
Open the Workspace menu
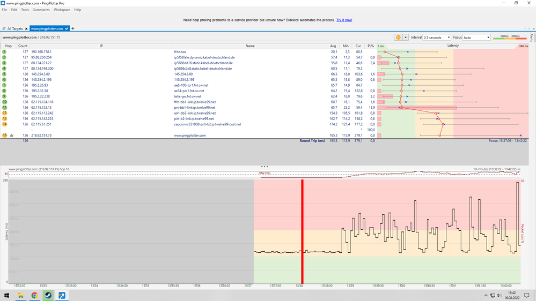pos(62,10)
